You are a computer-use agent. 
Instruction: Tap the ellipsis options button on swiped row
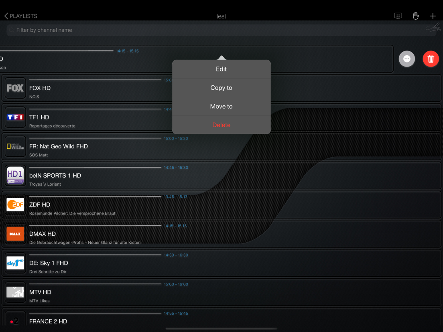(406, 59)
